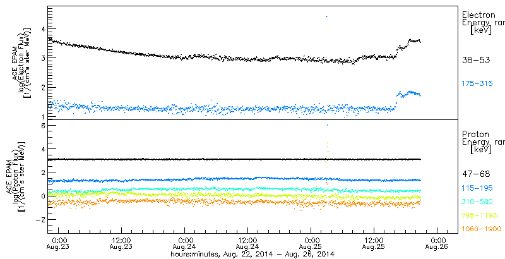This screenshot has width=505, height=259.
Task: Click the first 12:00 Aug.23 axis label
Action: [x=121, y=243]
